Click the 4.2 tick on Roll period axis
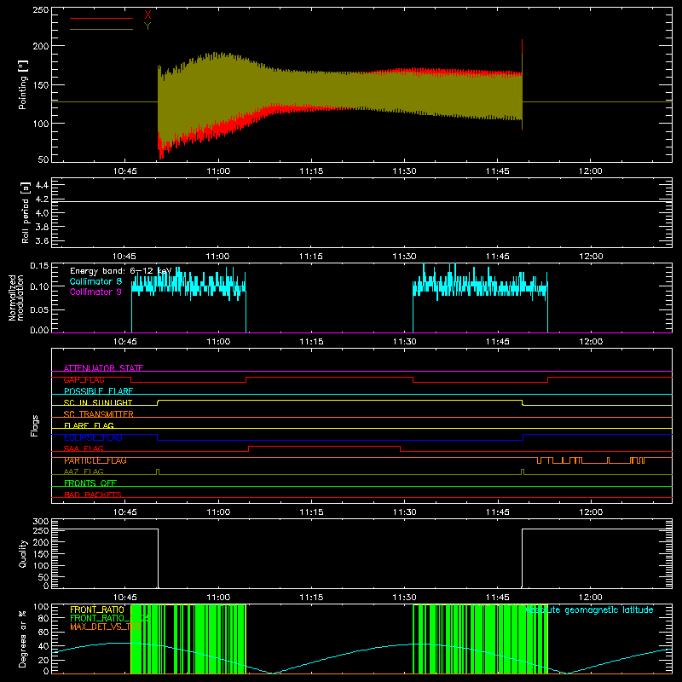This screenshot has height=682, width=682. click(x=42, y=199)
